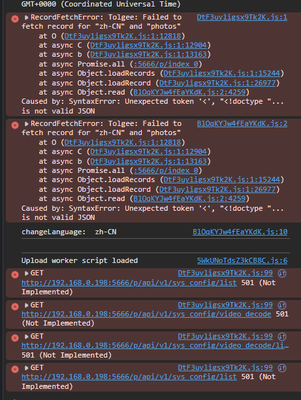Image resolution: width=301 pixels, height=400 pixels.
Task: Follow the sys_config/video_decode request URL
Action: click(x=146, y=314)
